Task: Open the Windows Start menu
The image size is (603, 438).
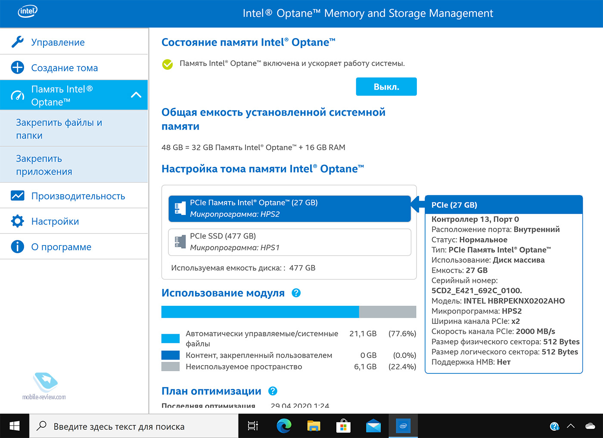Action: (x=15, y=426)
